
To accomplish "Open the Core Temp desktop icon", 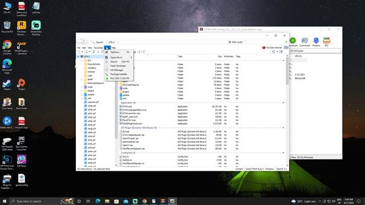I will pyautogui.click(x=7, y=104).
